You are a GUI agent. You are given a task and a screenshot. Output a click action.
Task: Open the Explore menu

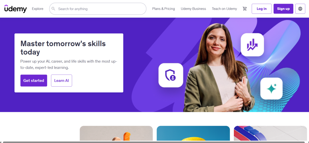click(38, 9)
